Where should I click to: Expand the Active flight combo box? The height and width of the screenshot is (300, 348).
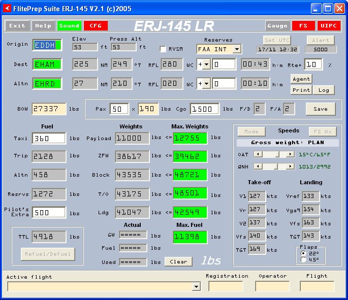pos(196,286)
